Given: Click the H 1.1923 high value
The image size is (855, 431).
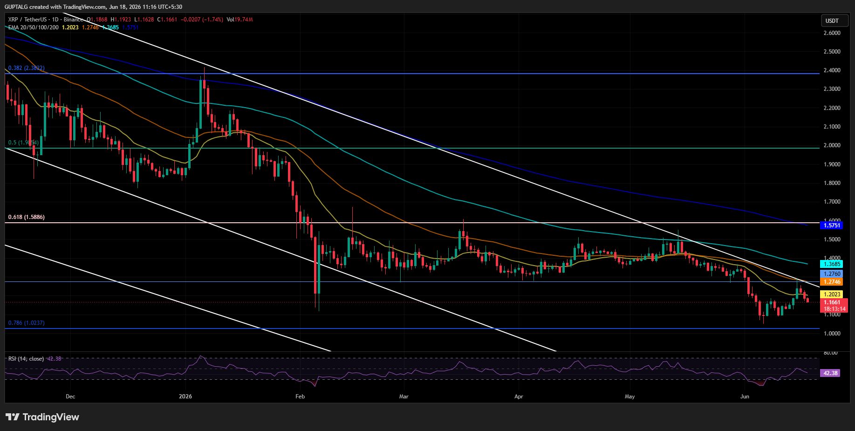Looking at the screenshot, I should pos(121,20).
